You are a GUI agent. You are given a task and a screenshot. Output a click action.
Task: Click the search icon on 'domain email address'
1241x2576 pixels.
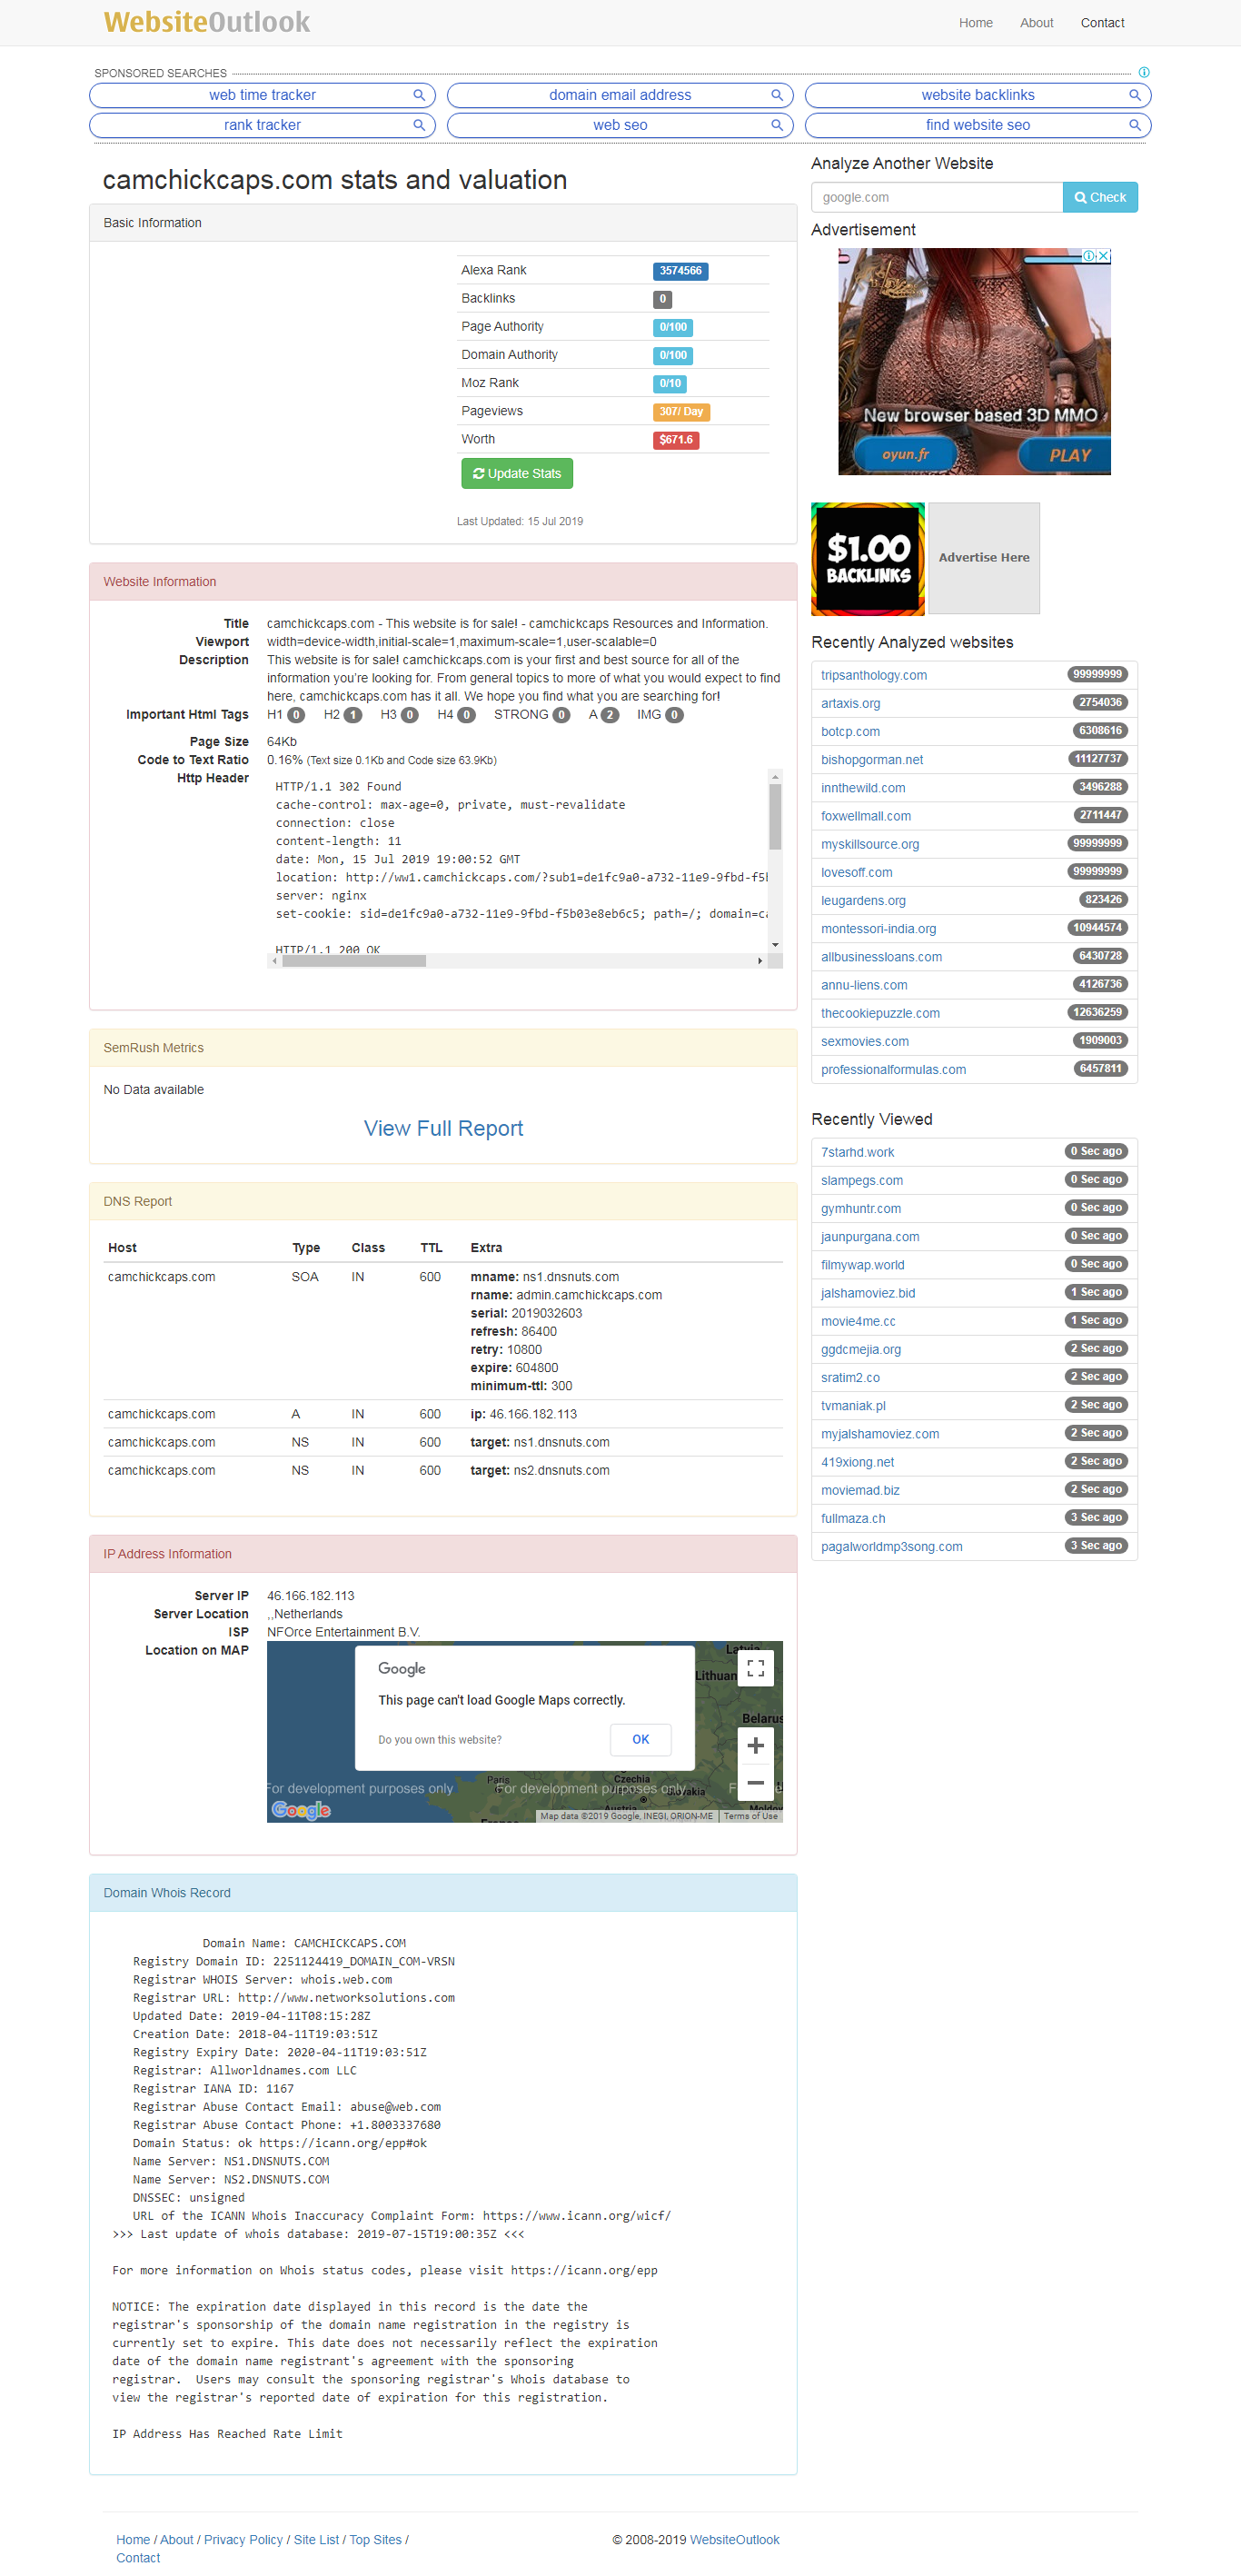pyautogui.click(x=777, y=95)
